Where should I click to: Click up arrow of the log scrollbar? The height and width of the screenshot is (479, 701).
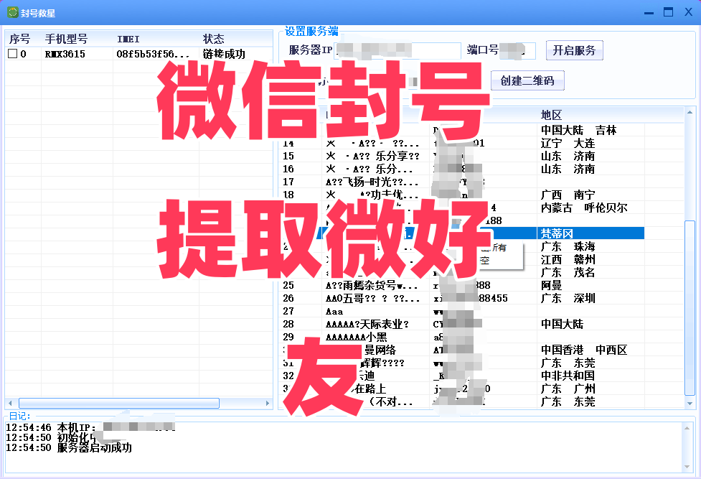(687, 429)
